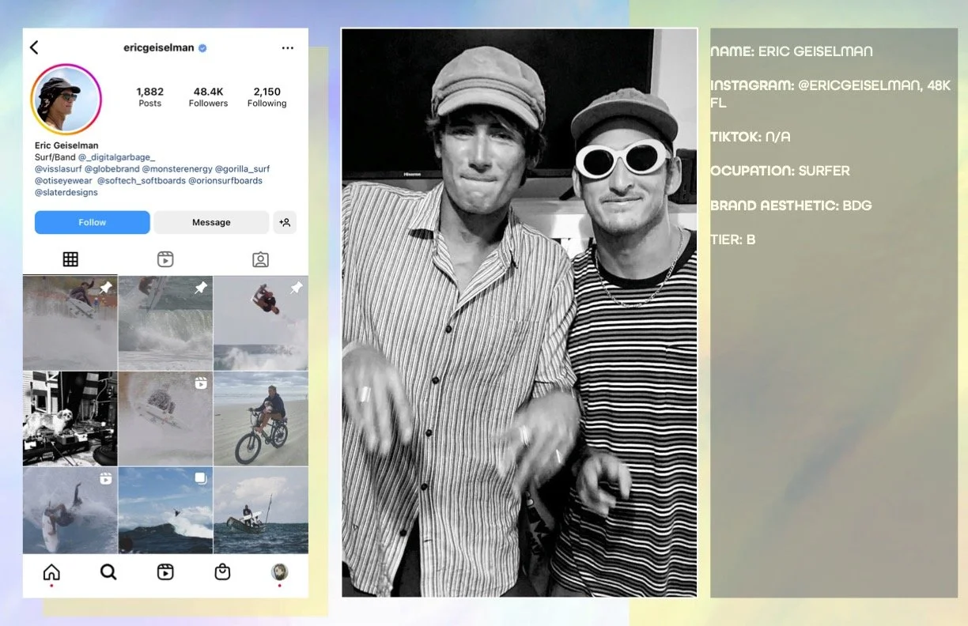Image resolution: width=968 pixels, height=626 pixels.
Task: Click the TIKTOK: N/A line
Action: (751, 137)
